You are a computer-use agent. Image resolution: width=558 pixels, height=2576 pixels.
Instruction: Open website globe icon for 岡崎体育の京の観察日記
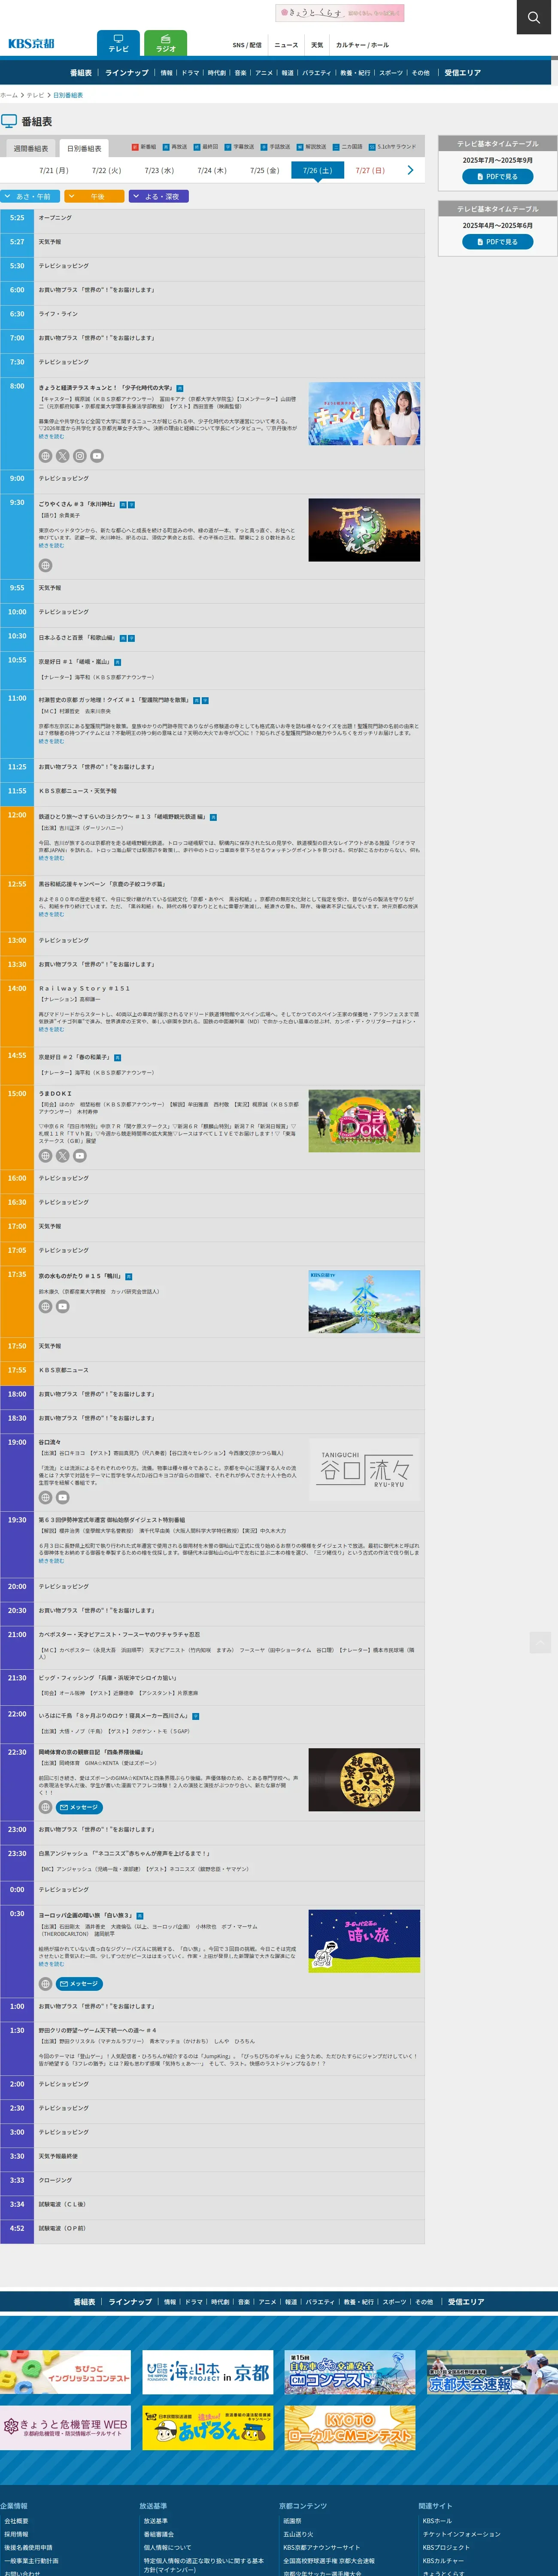pos(45,1807)
